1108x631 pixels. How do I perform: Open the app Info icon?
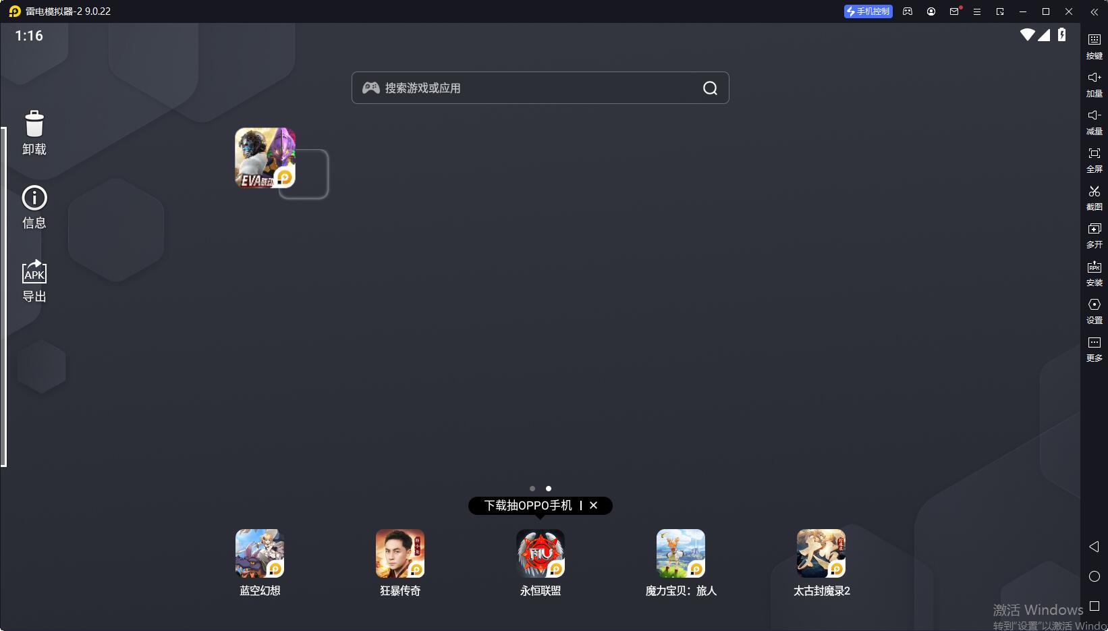(x=34, y=198)
